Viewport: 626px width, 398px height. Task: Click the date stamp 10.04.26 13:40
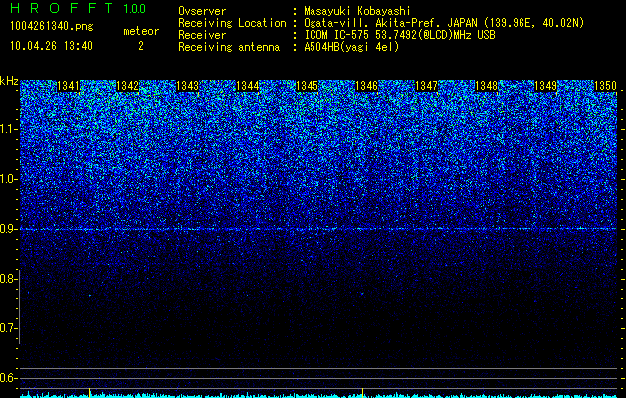click(51, 46)
